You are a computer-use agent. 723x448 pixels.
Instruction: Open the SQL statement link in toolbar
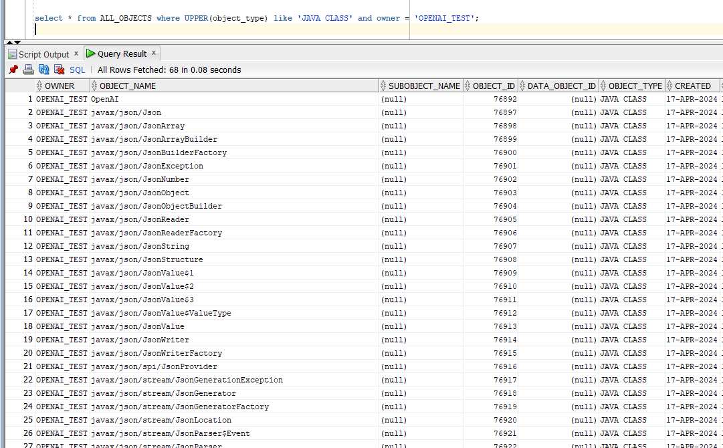[x=77, y=69]
